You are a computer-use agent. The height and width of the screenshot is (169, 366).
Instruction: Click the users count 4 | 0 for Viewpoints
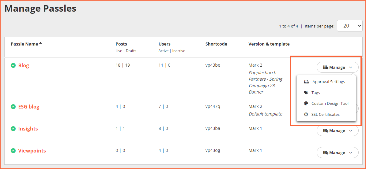(x=163, y=150)
